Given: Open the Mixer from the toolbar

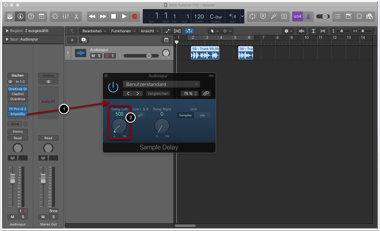Looking at the screenshot, I should coord(65,16).
